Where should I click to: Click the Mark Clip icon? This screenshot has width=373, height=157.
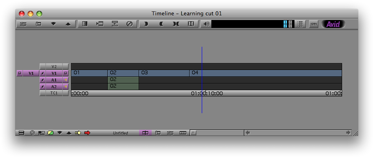click(x=176, y=24)
